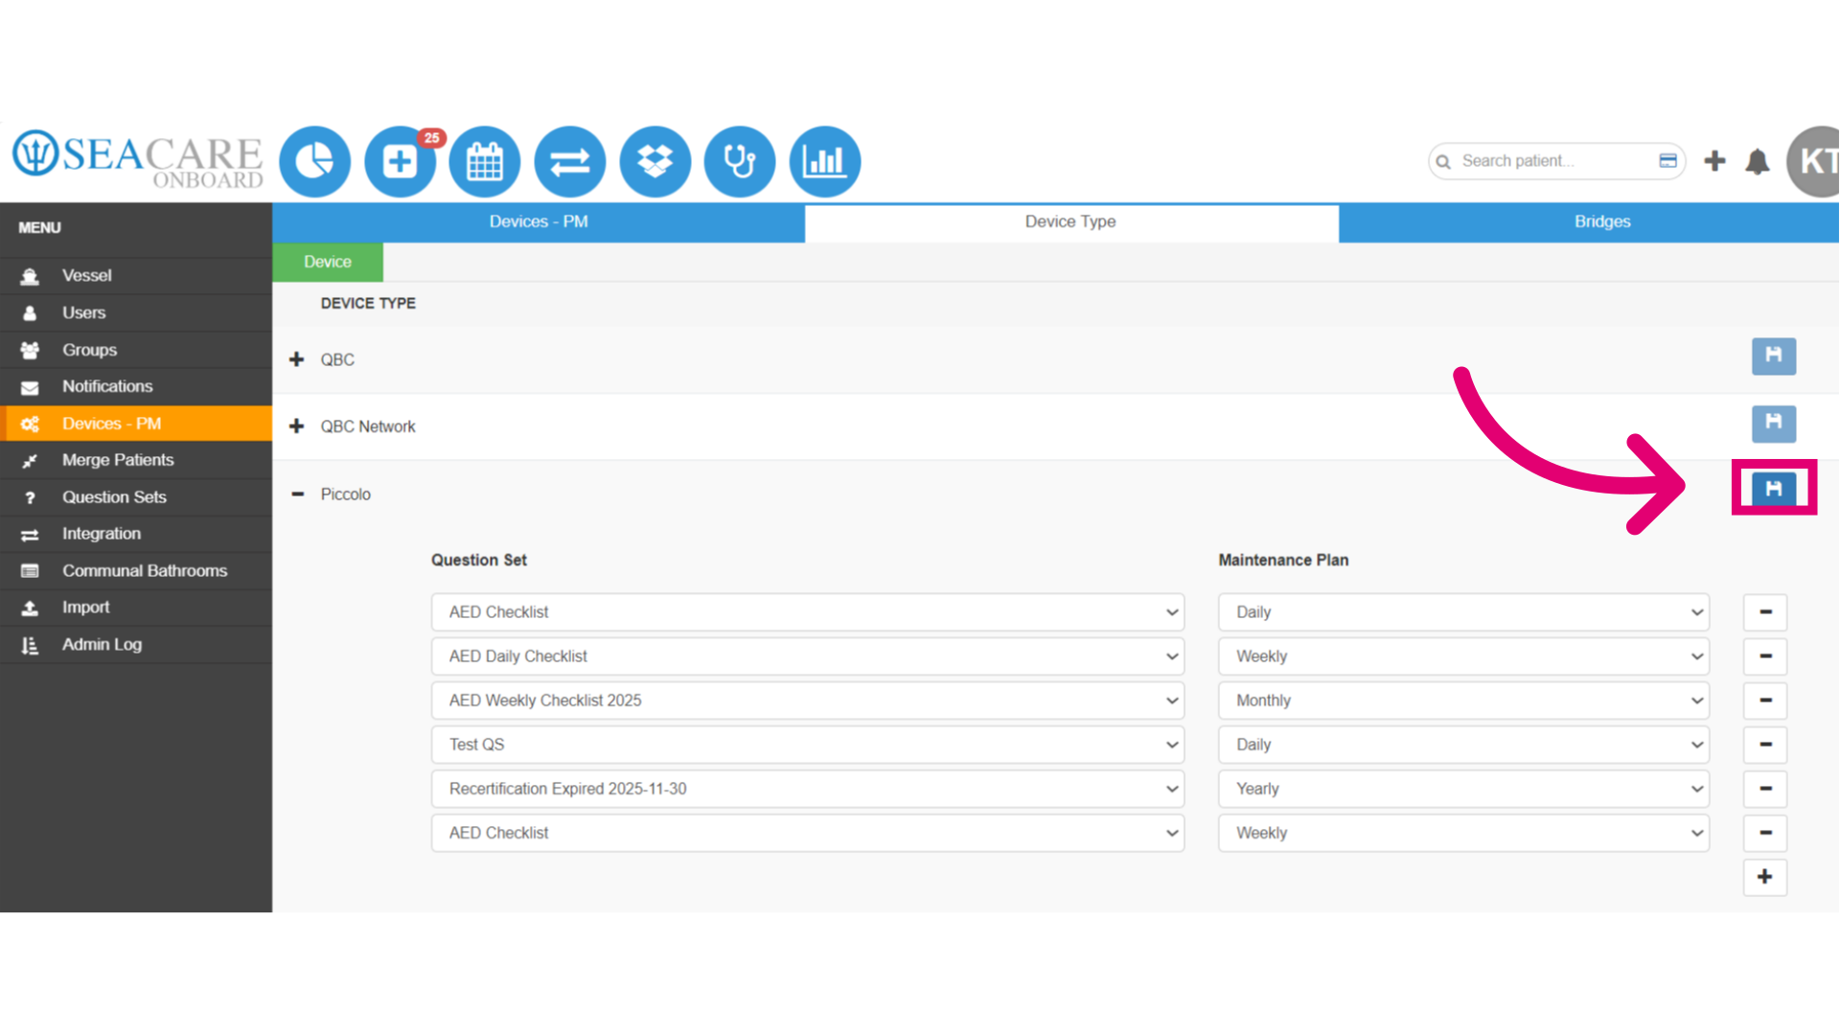Open the Yearly maintenance plan dropdown
Viewport: 1840px width, 1035px height.
point(1463,789)
